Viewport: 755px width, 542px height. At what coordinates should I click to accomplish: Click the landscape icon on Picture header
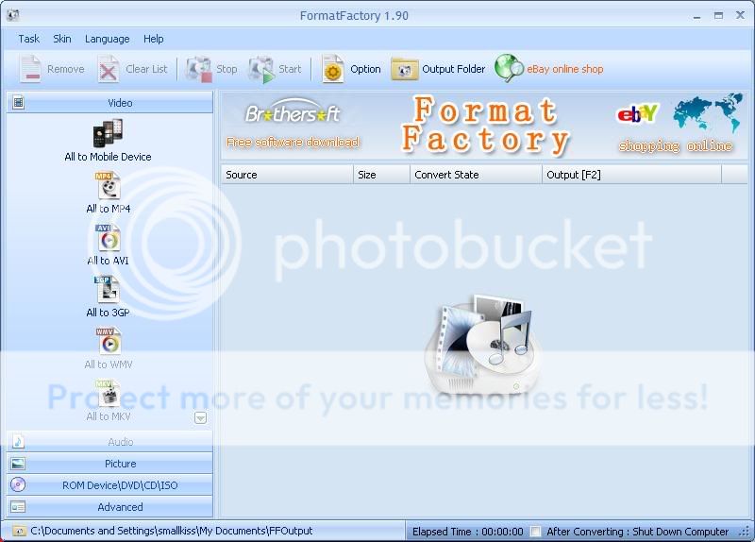pos(18,464)
